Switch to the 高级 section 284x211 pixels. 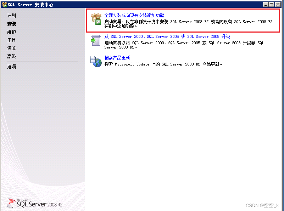[x=11, y=56]
